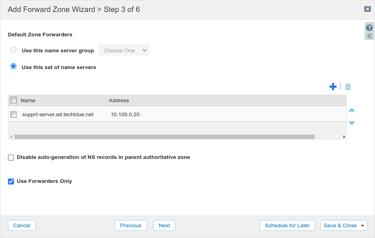Check the supprt-server.ad.techblue.net row checkbox
This screenshot has width=375, height=238.
point(14,115)
